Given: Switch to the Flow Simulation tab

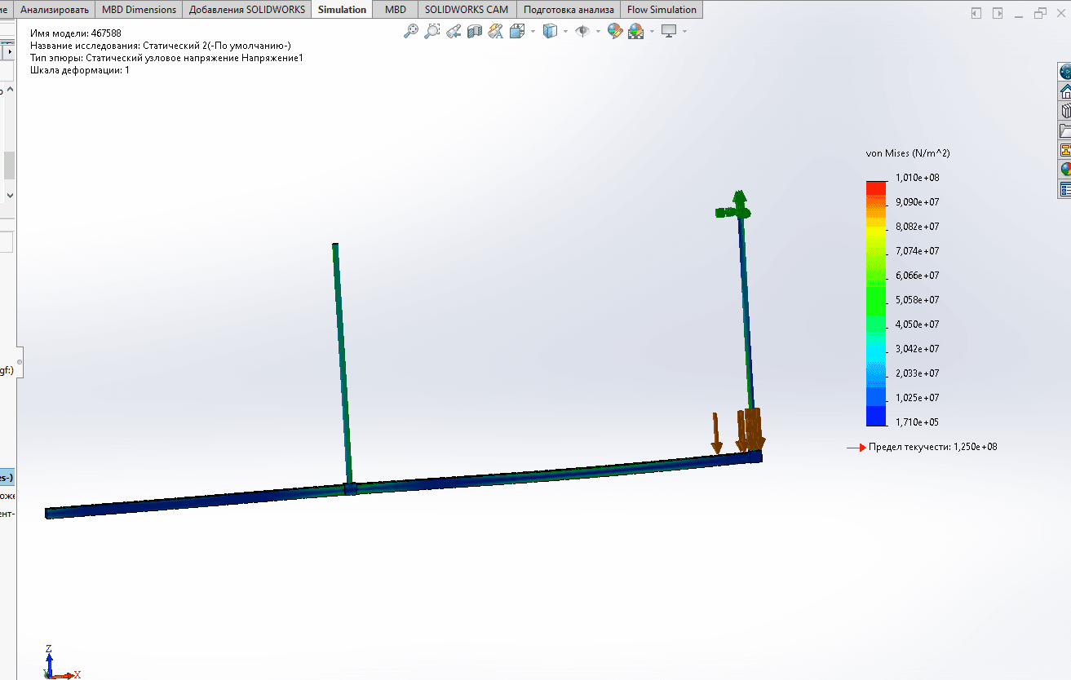Looking at the screenshot, I should pos(662,10).
